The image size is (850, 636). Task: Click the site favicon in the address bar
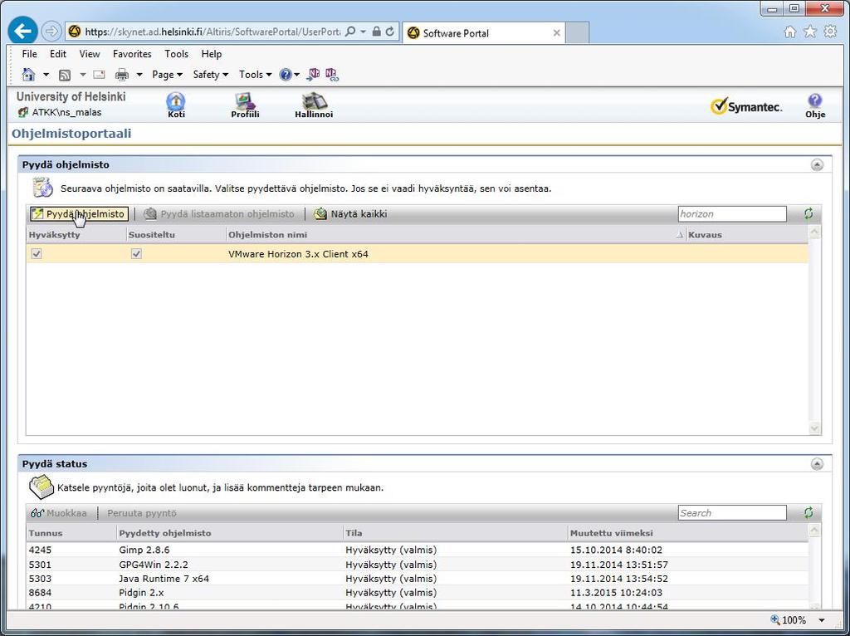pos(75,32)
